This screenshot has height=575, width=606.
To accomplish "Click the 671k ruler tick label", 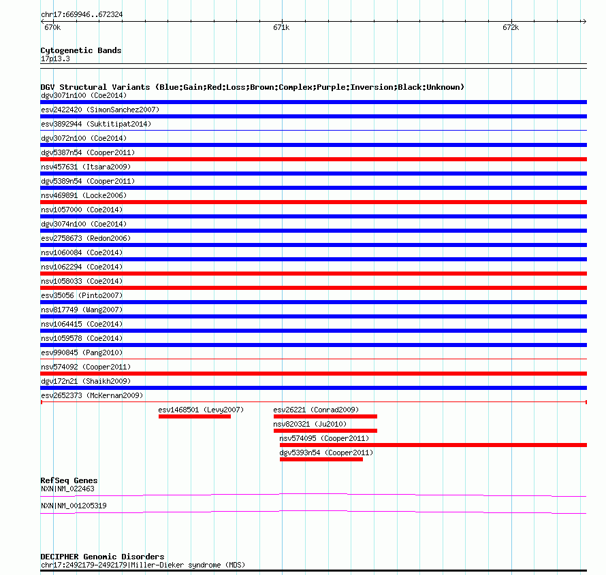I will [x=281, y=27].
